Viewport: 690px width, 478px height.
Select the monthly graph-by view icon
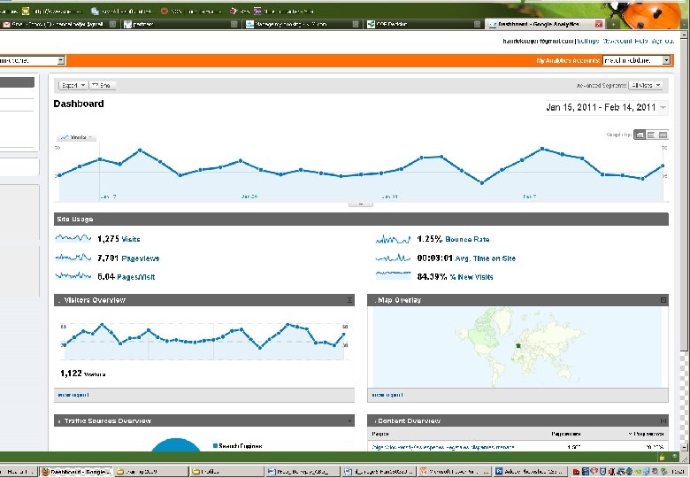point(663,135)
